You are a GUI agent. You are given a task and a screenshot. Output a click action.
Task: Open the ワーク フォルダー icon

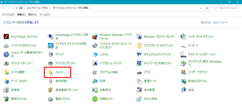[x=6, y=81]
